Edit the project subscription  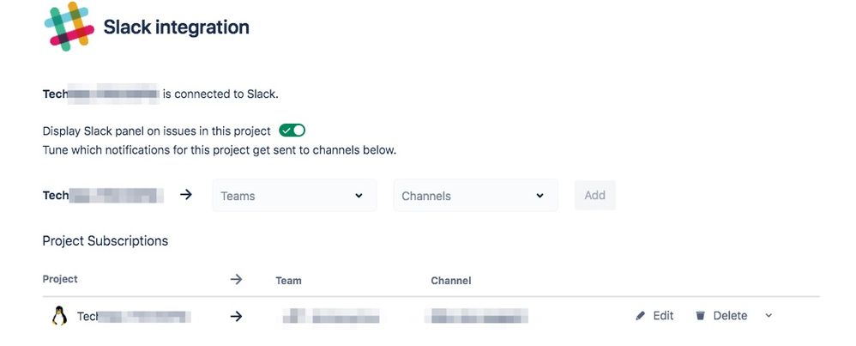[x=655, y=315]
